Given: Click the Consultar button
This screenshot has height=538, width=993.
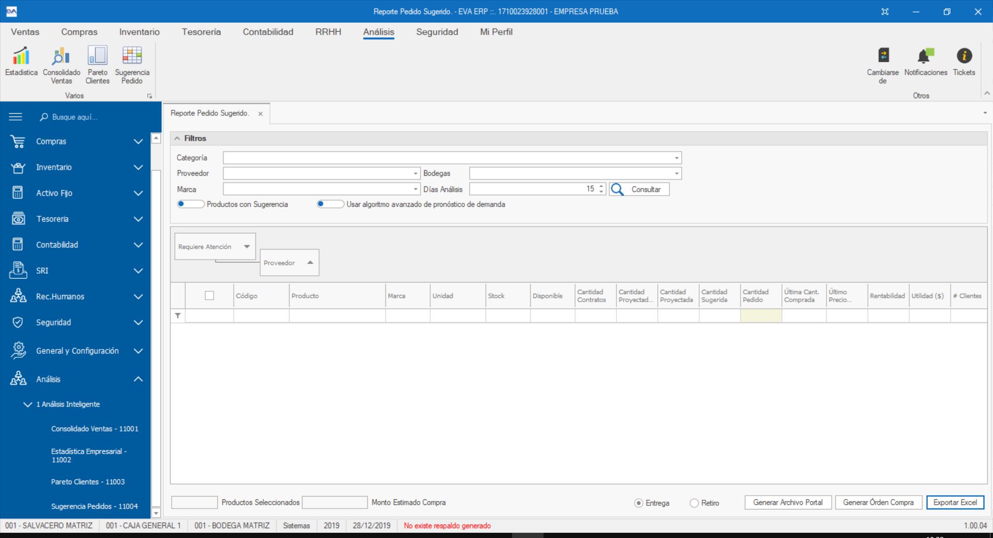Looking at the screenshot, I should tap(639, 189).
